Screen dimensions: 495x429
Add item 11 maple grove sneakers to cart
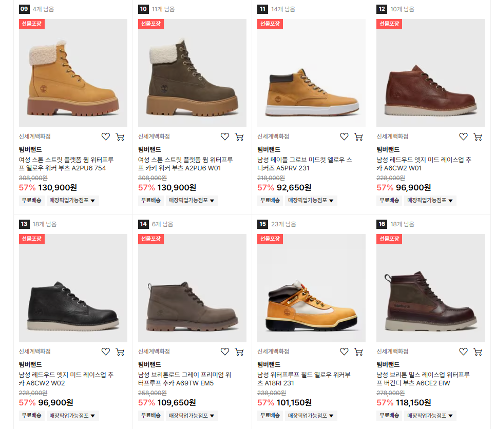(x=358, y=136)
